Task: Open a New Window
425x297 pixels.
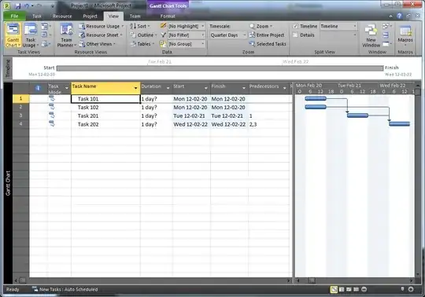Action: [371, 35]
